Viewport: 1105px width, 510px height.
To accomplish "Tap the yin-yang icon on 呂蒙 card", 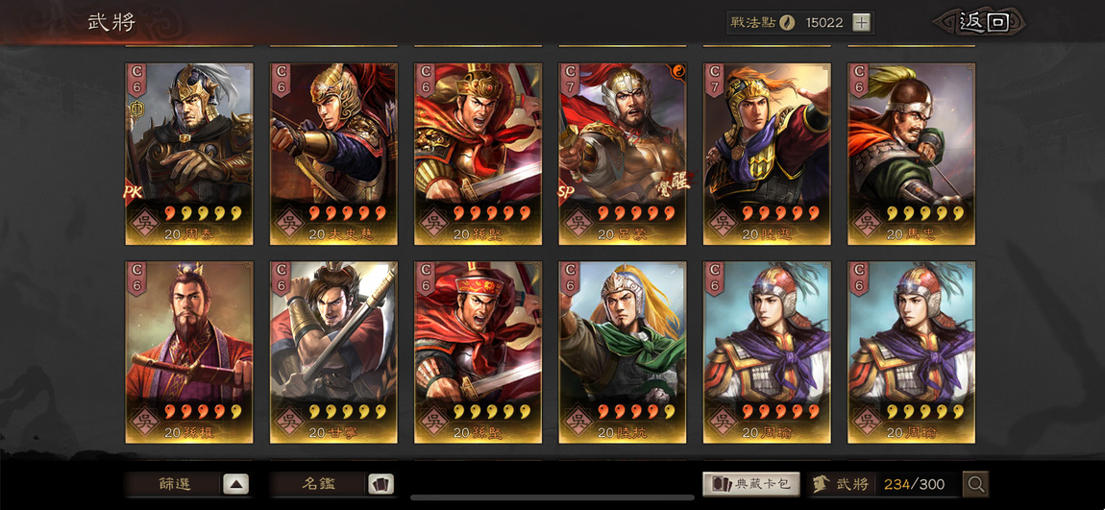I will pyautogui.click(x=680, y=70).
